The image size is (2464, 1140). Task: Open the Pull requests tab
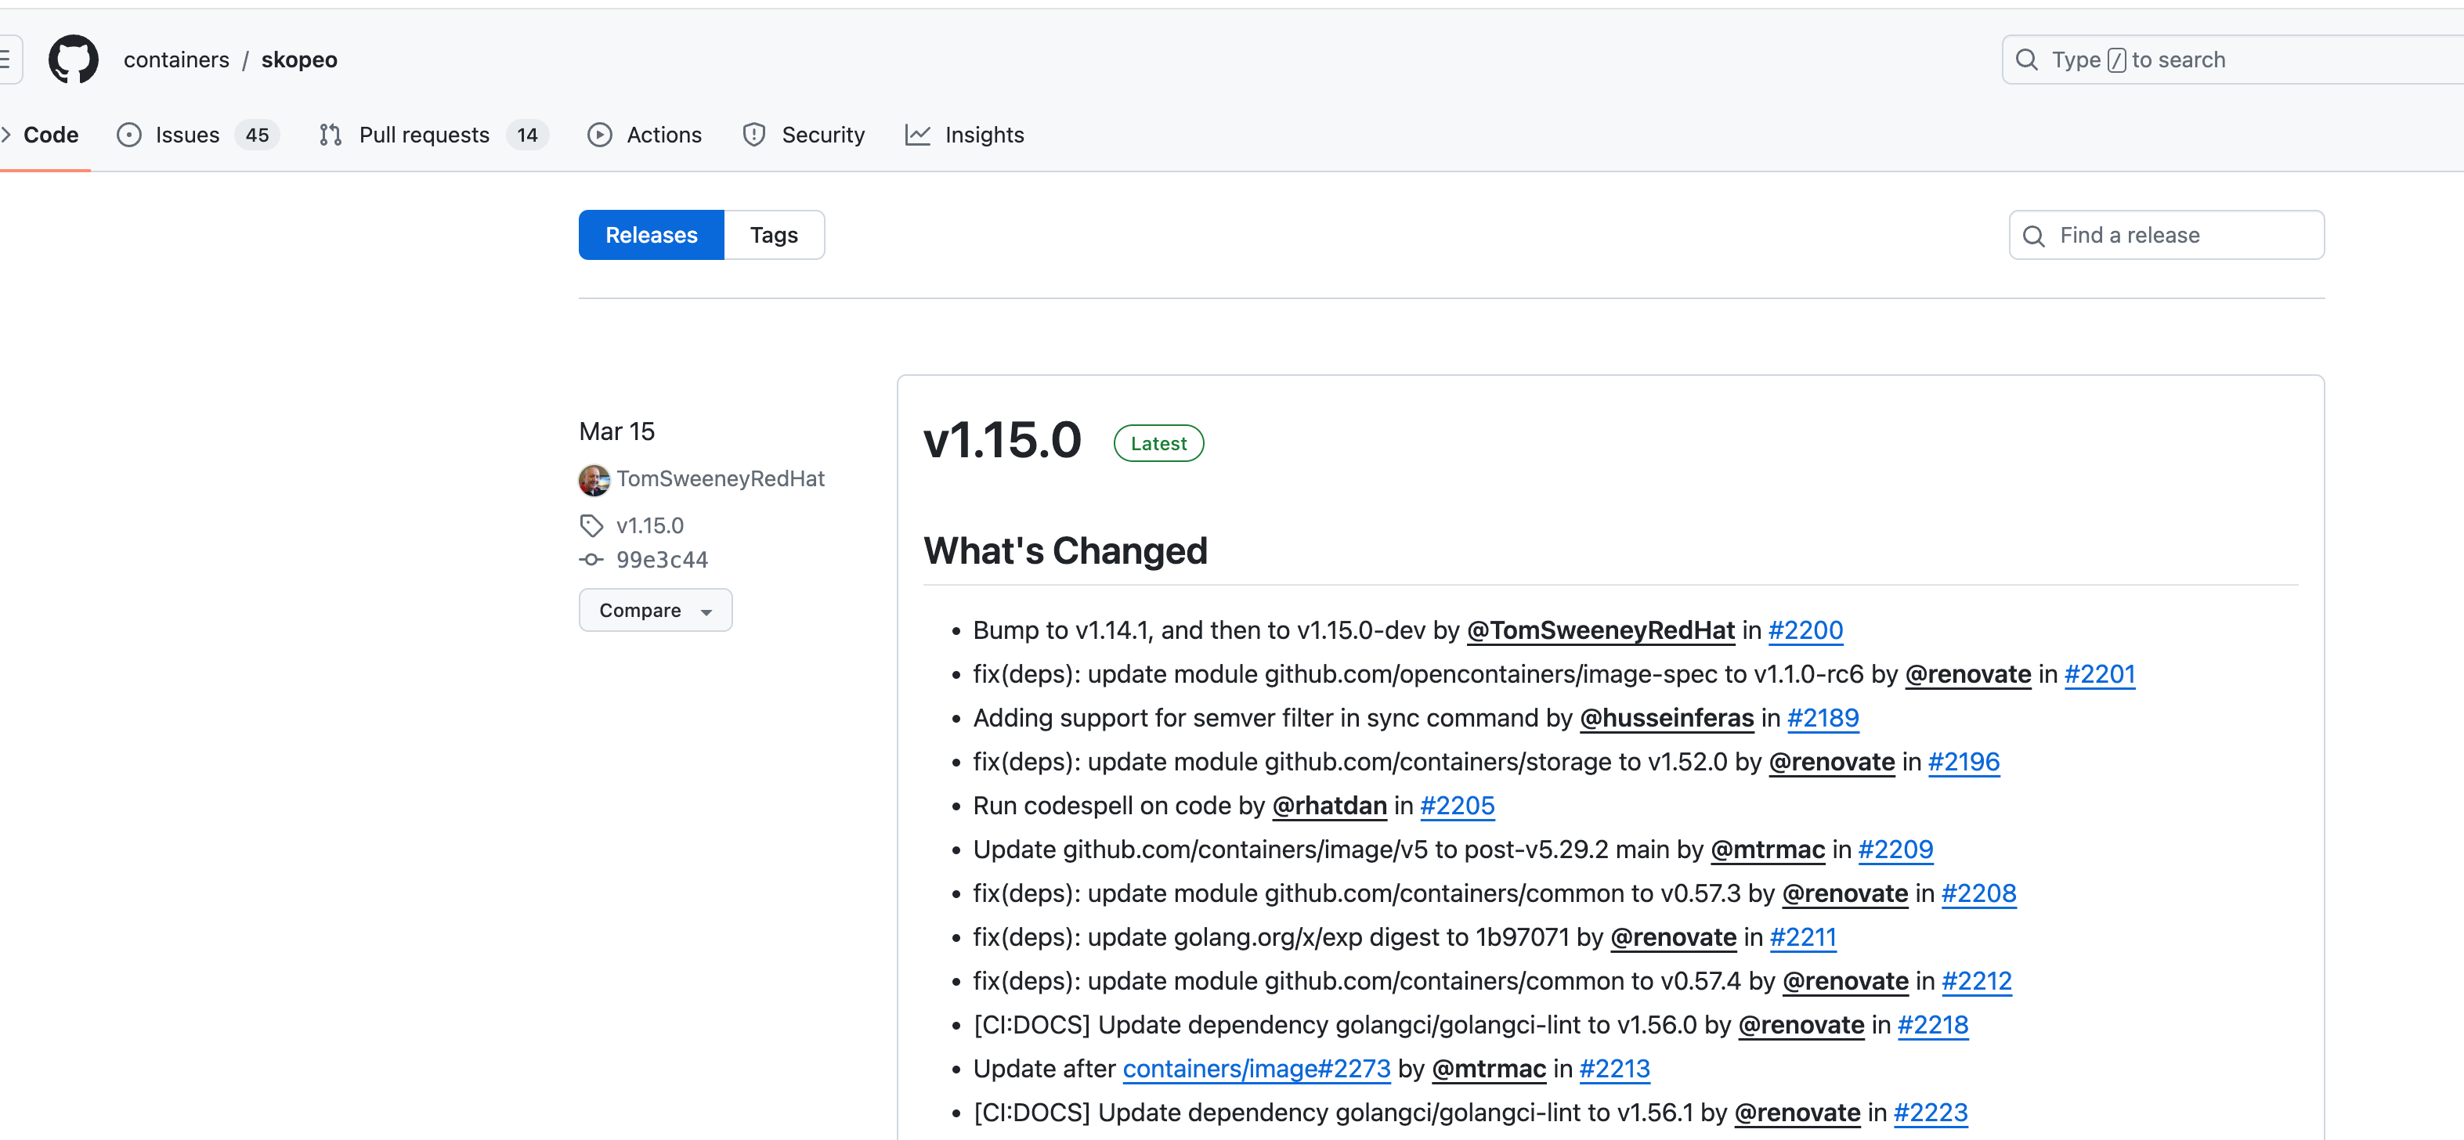click(x=433, y=135)
